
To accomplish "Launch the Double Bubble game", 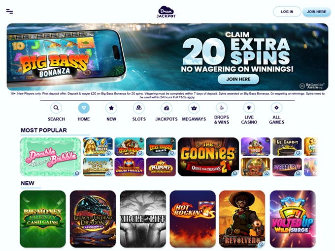I will click(x=50, y=157).
